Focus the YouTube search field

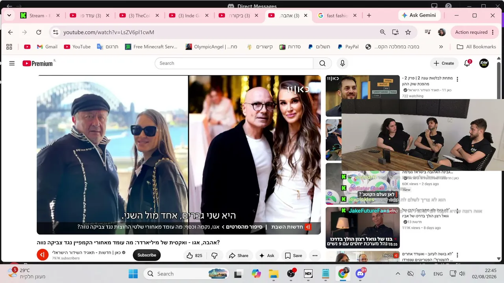(234, 63)
